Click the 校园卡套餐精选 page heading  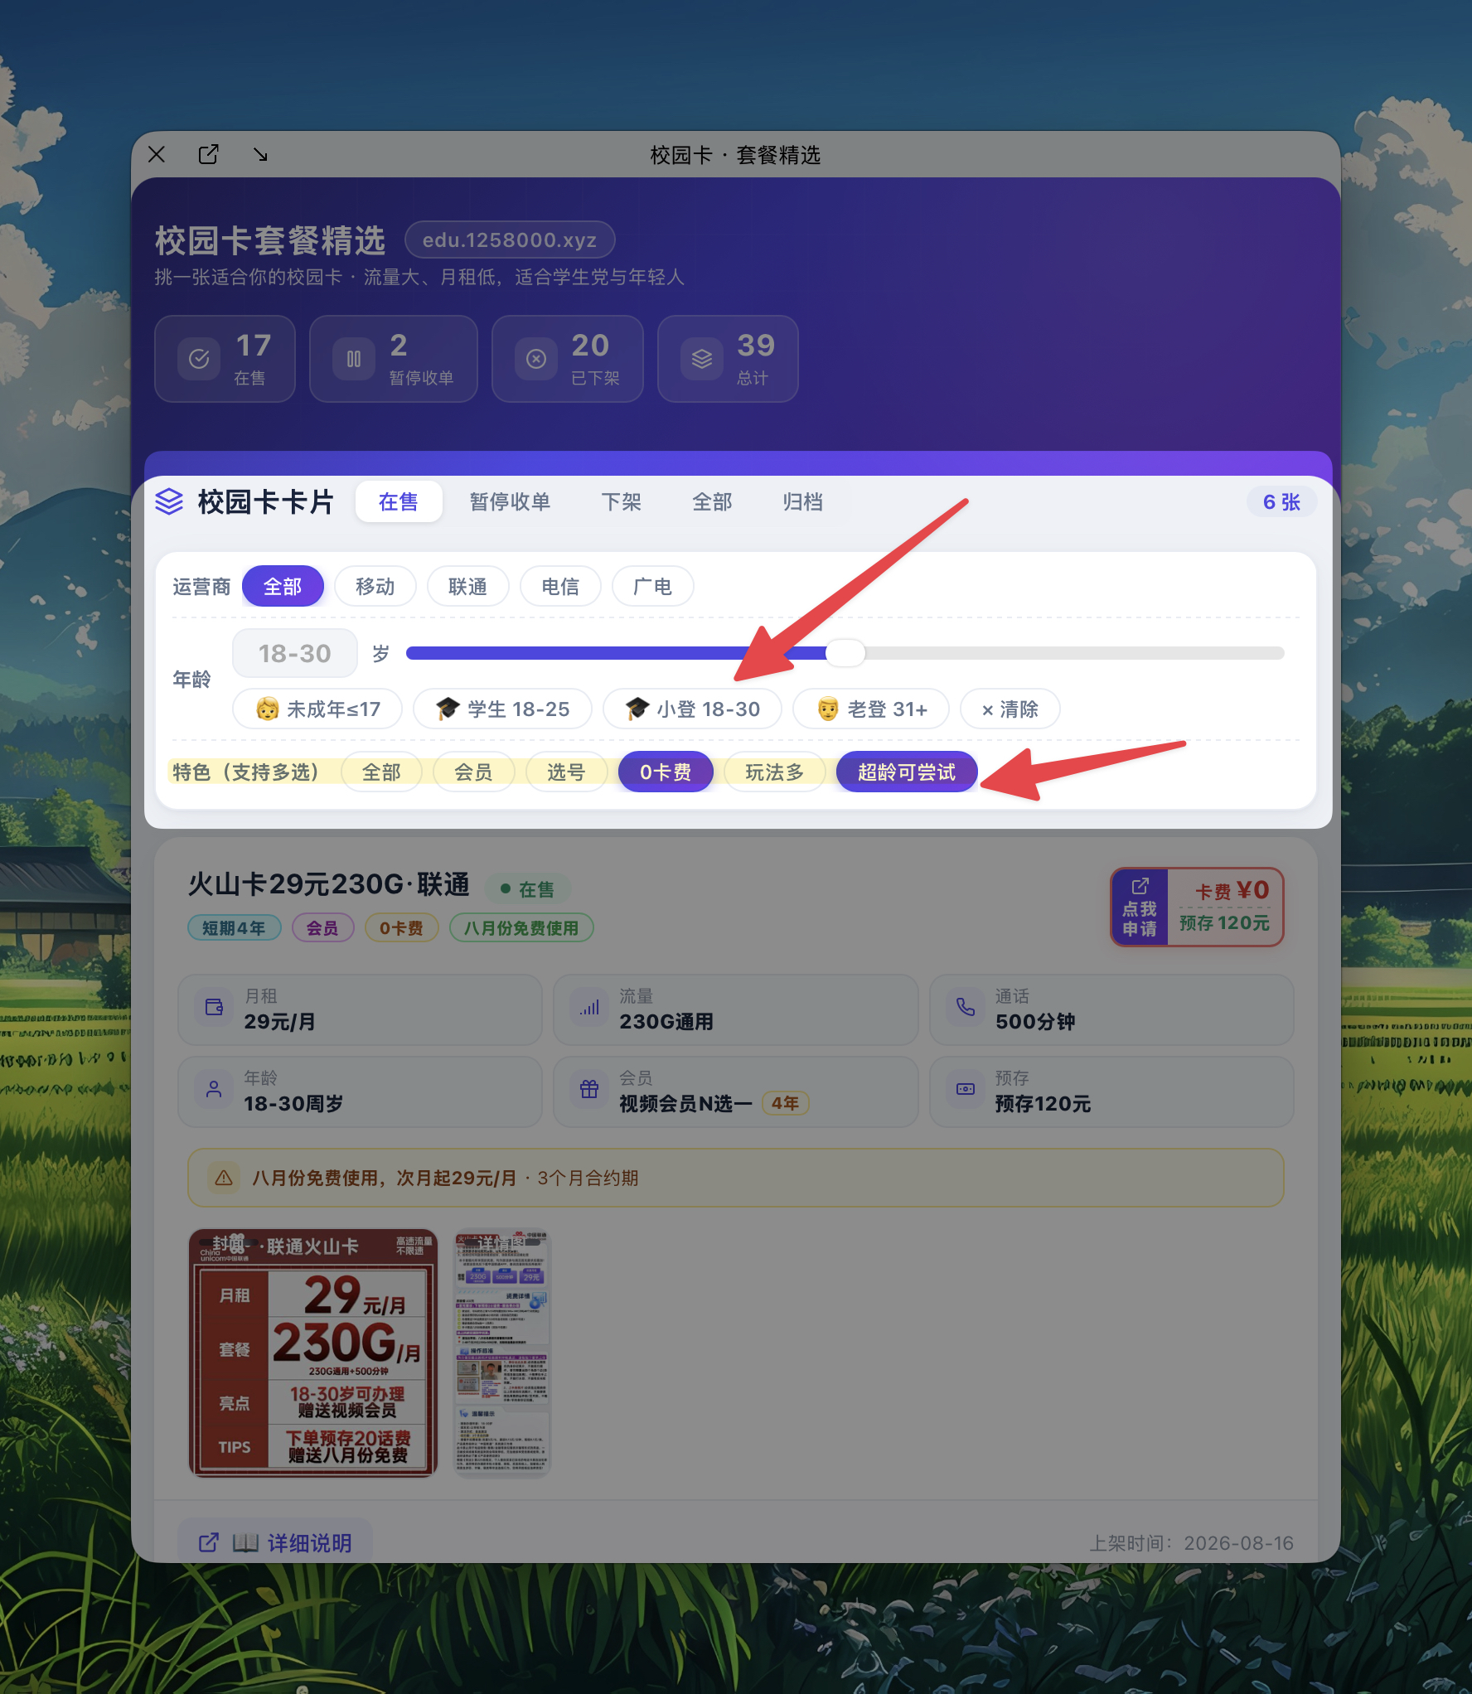(x=270, y=240)
